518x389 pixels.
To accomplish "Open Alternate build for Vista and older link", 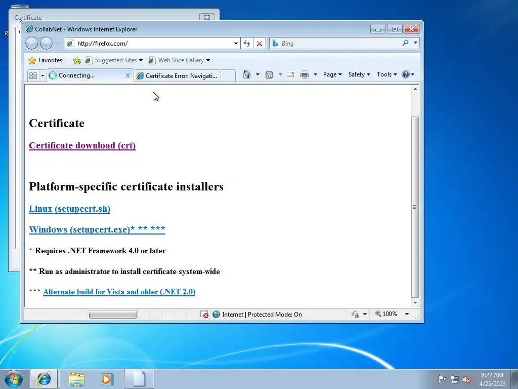I will (119, 292).
